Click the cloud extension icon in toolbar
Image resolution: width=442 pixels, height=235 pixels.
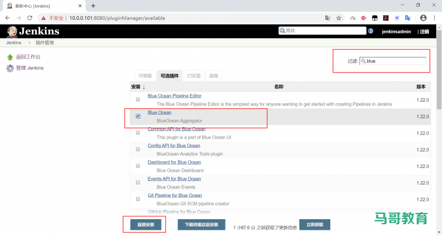[x=352, y=18]
